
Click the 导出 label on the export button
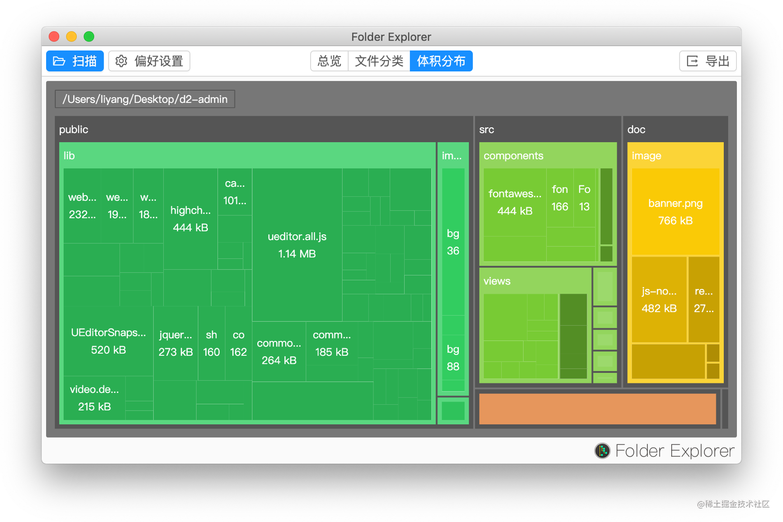(717, 61)
